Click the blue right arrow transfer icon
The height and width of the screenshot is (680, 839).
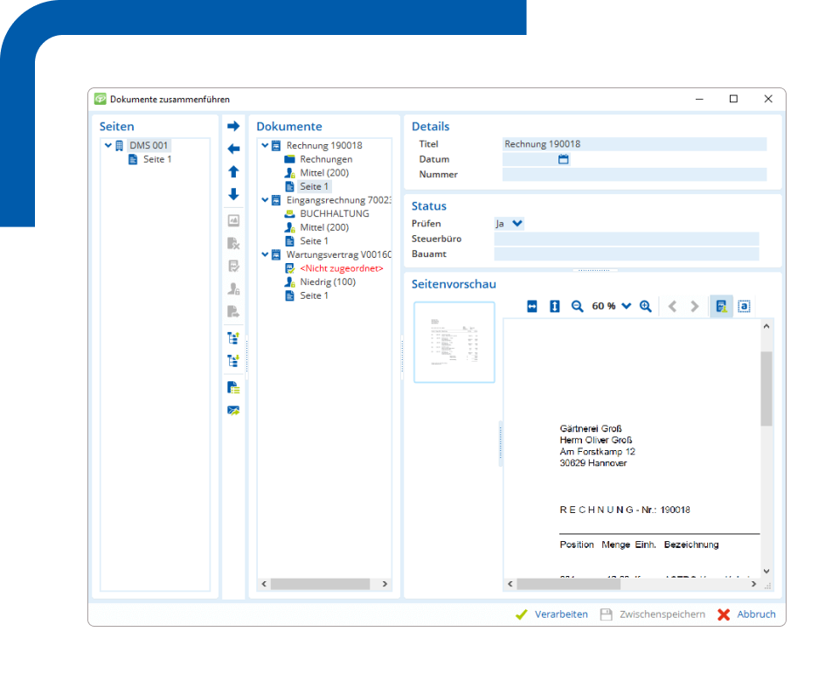tap(233, 127)
